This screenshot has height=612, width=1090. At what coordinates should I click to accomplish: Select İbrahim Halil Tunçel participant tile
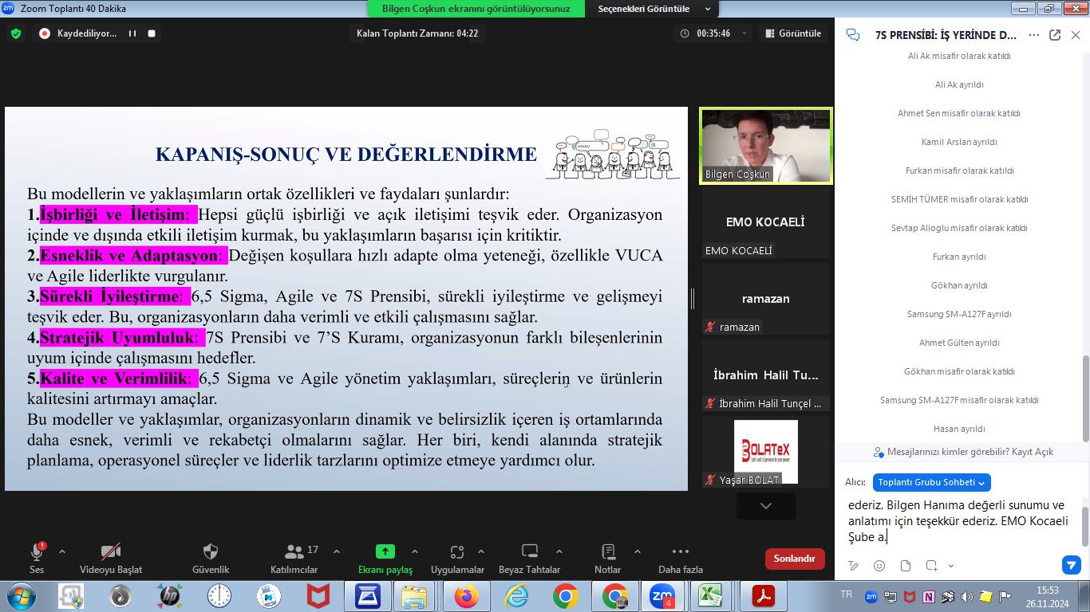[x=766, y=375]
